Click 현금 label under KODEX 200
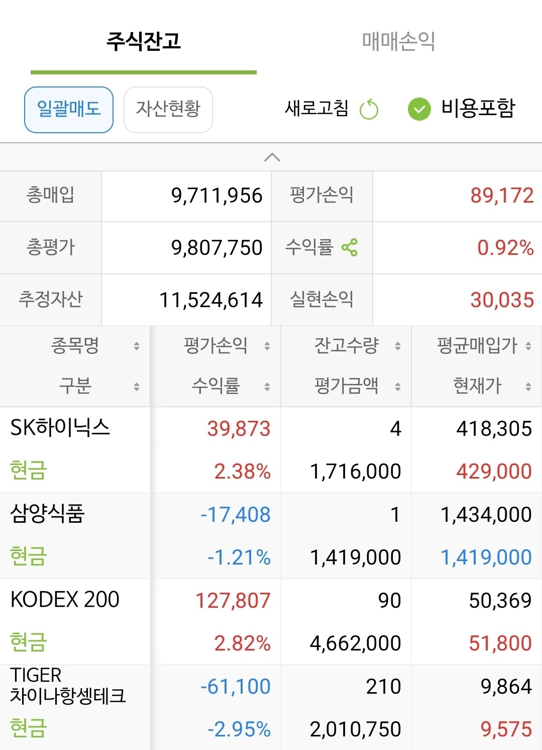The width and height of the screenshot is (542, 750). tap(29, 642)
